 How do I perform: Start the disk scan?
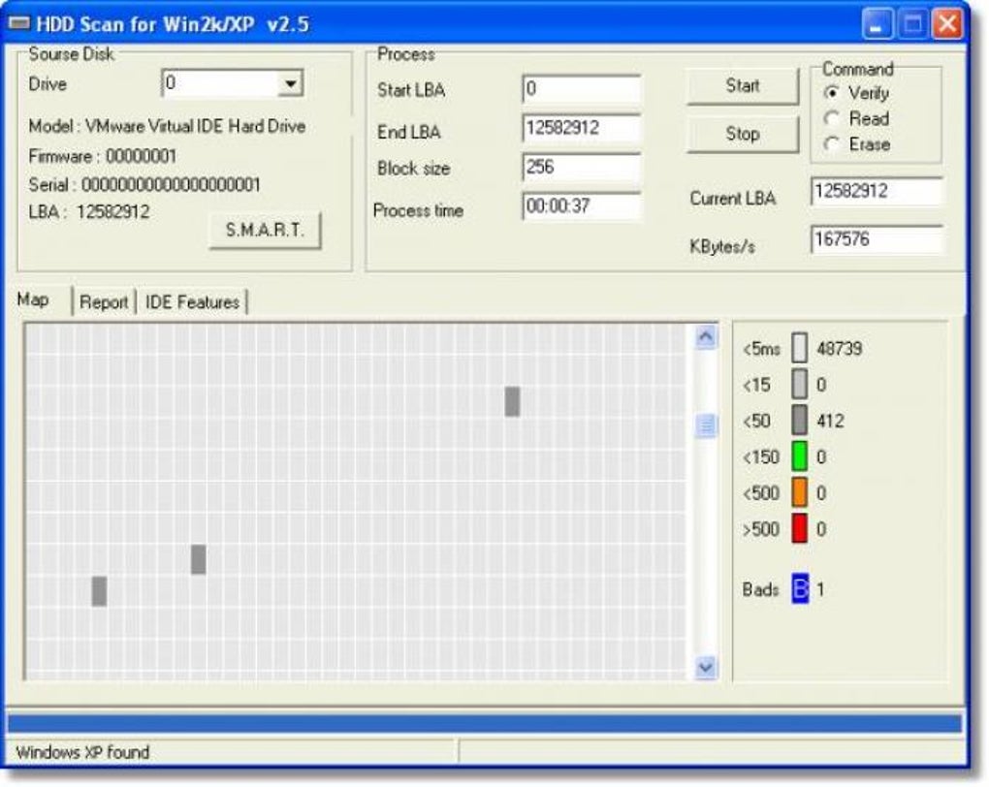pyautogui.click(x=743, y=85)
